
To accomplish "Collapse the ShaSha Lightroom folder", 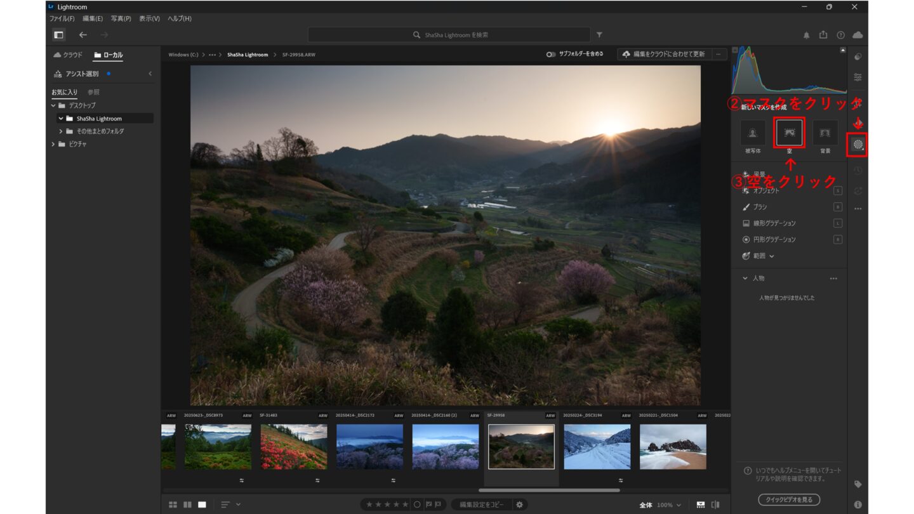I will (61, 119).
